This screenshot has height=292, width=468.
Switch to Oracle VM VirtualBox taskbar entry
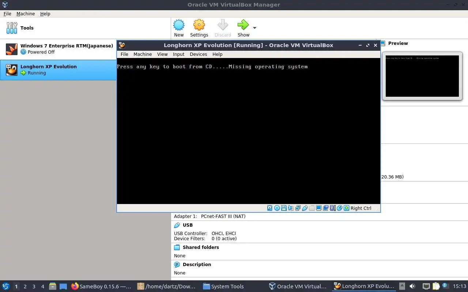(298, 286)
